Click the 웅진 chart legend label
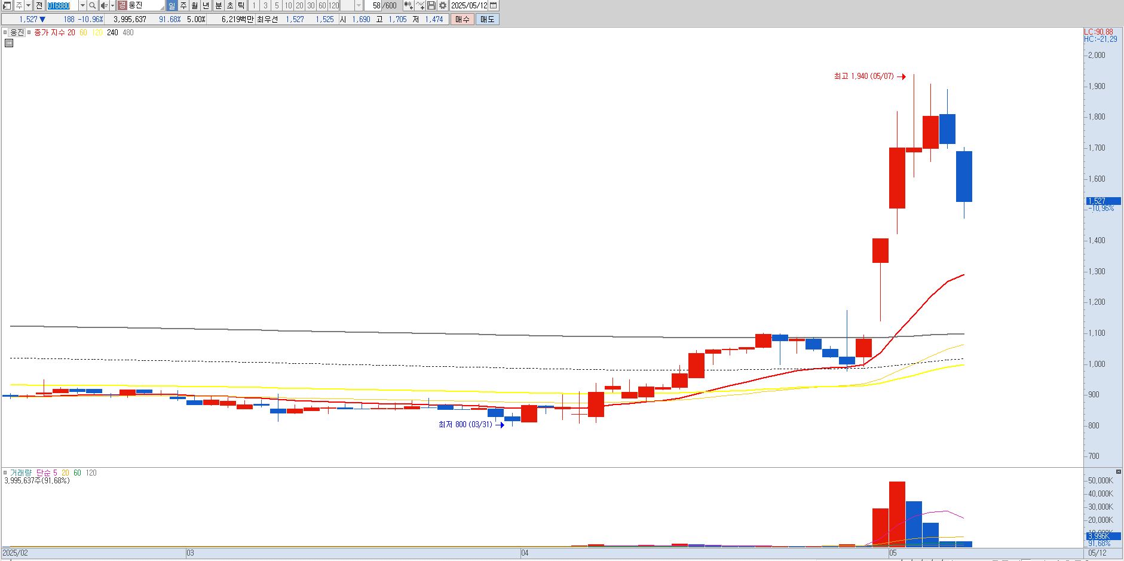The width and height of the screenshot is (1124, 561). tap(17, 32)
